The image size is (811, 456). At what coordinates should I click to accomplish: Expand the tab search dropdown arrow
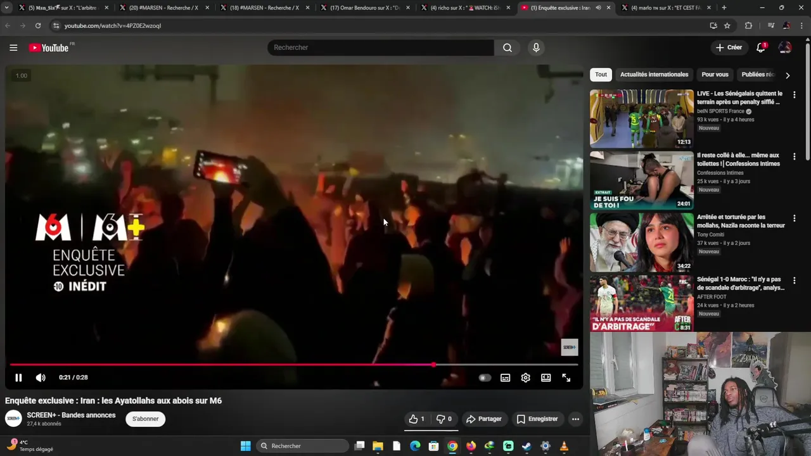[6, 8]
